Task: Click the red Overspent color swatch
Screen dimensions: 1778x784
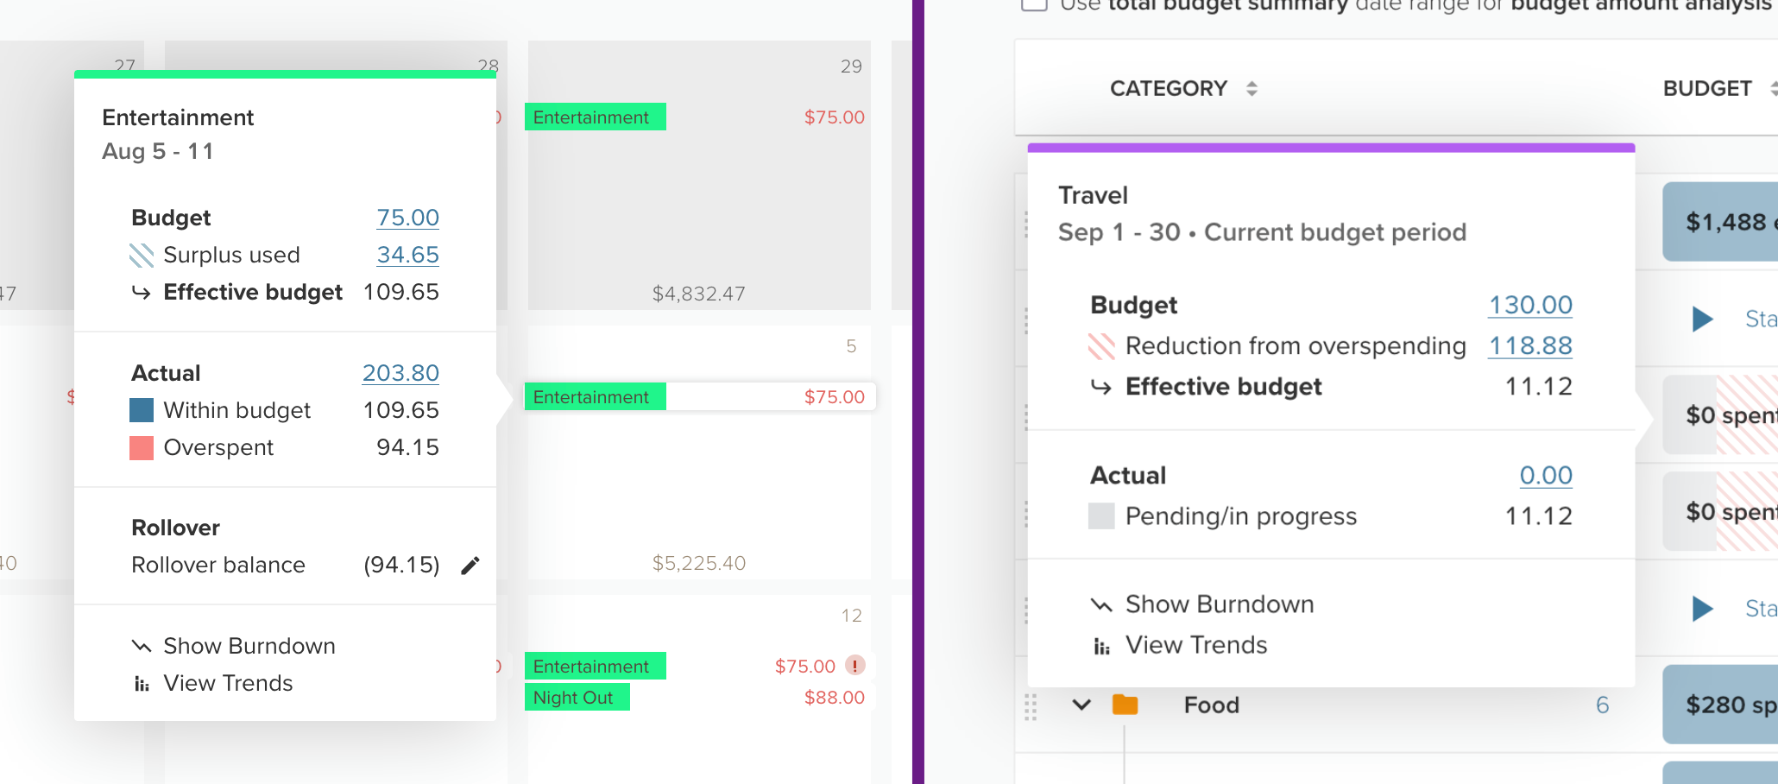Action: pos(142,448)
